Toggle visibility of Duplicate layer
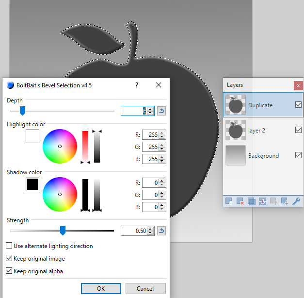The width and height of the screenshot is (304, 298). (298, 105)
